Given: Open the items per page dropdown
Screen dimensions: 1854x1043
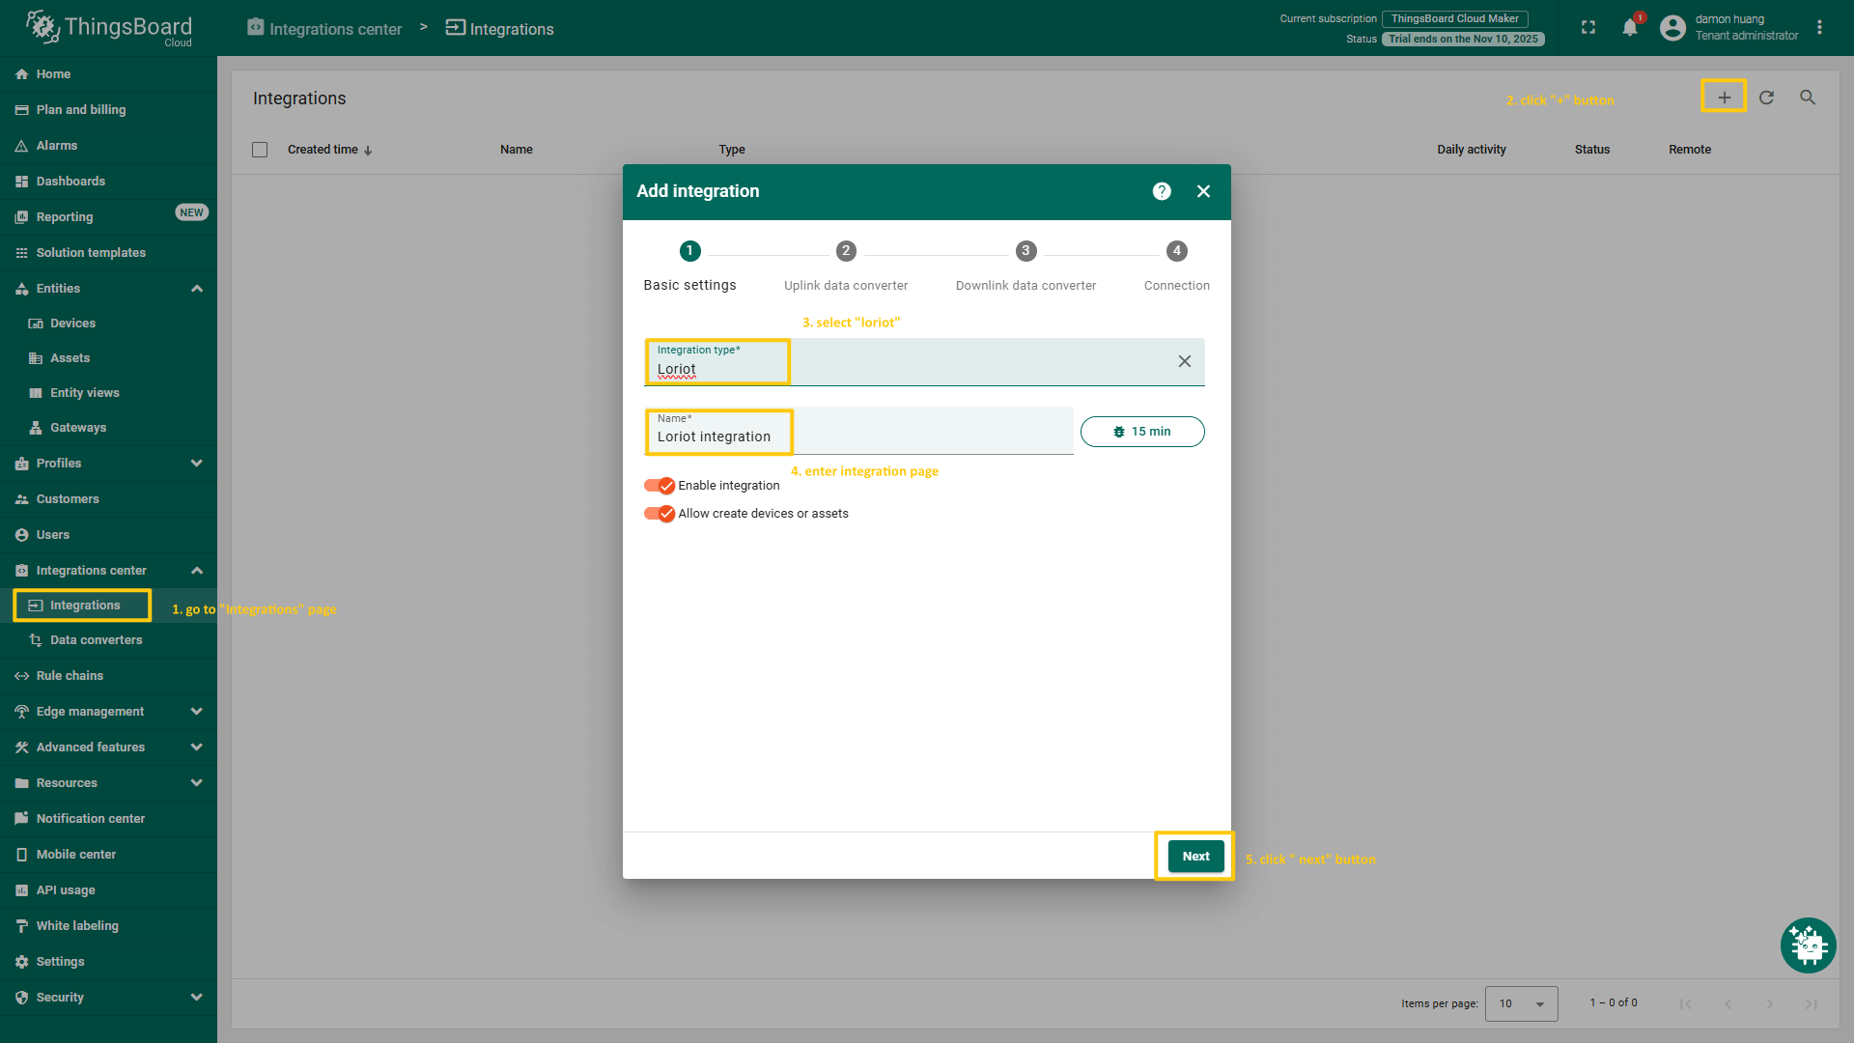Looking at the screenshot, I should point(1521,1003).
